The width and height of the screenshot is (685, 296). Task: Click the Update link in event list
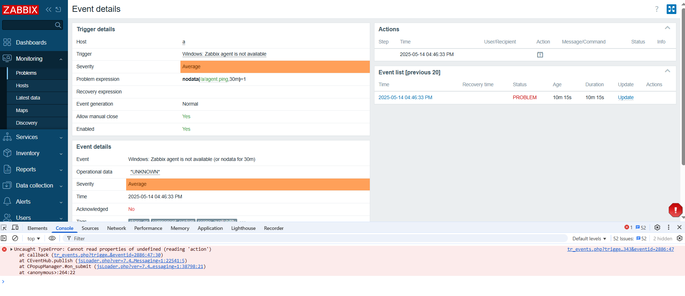[x=626, y=97]
